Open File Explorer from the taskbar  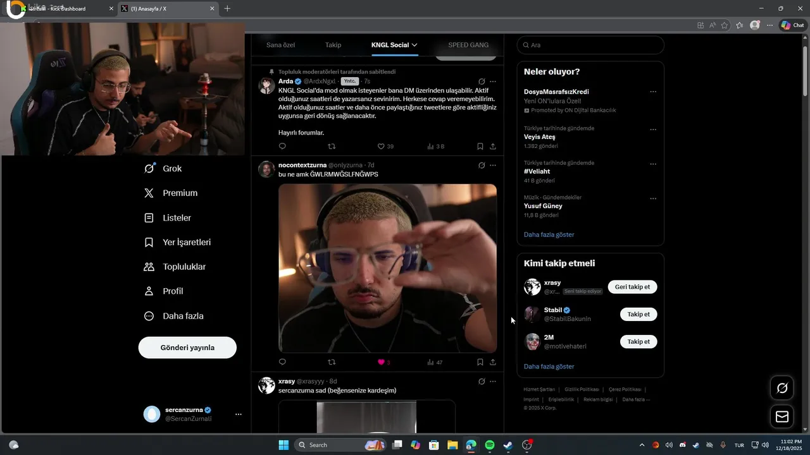[452, 445]
